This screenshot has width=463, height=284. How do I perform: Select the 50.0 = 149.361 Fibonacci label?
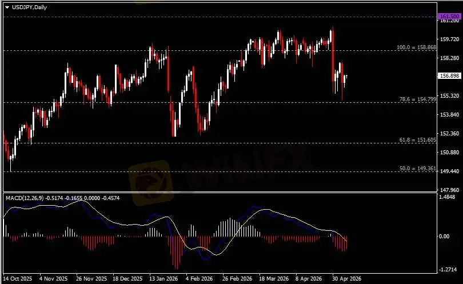tap(417, 169)
